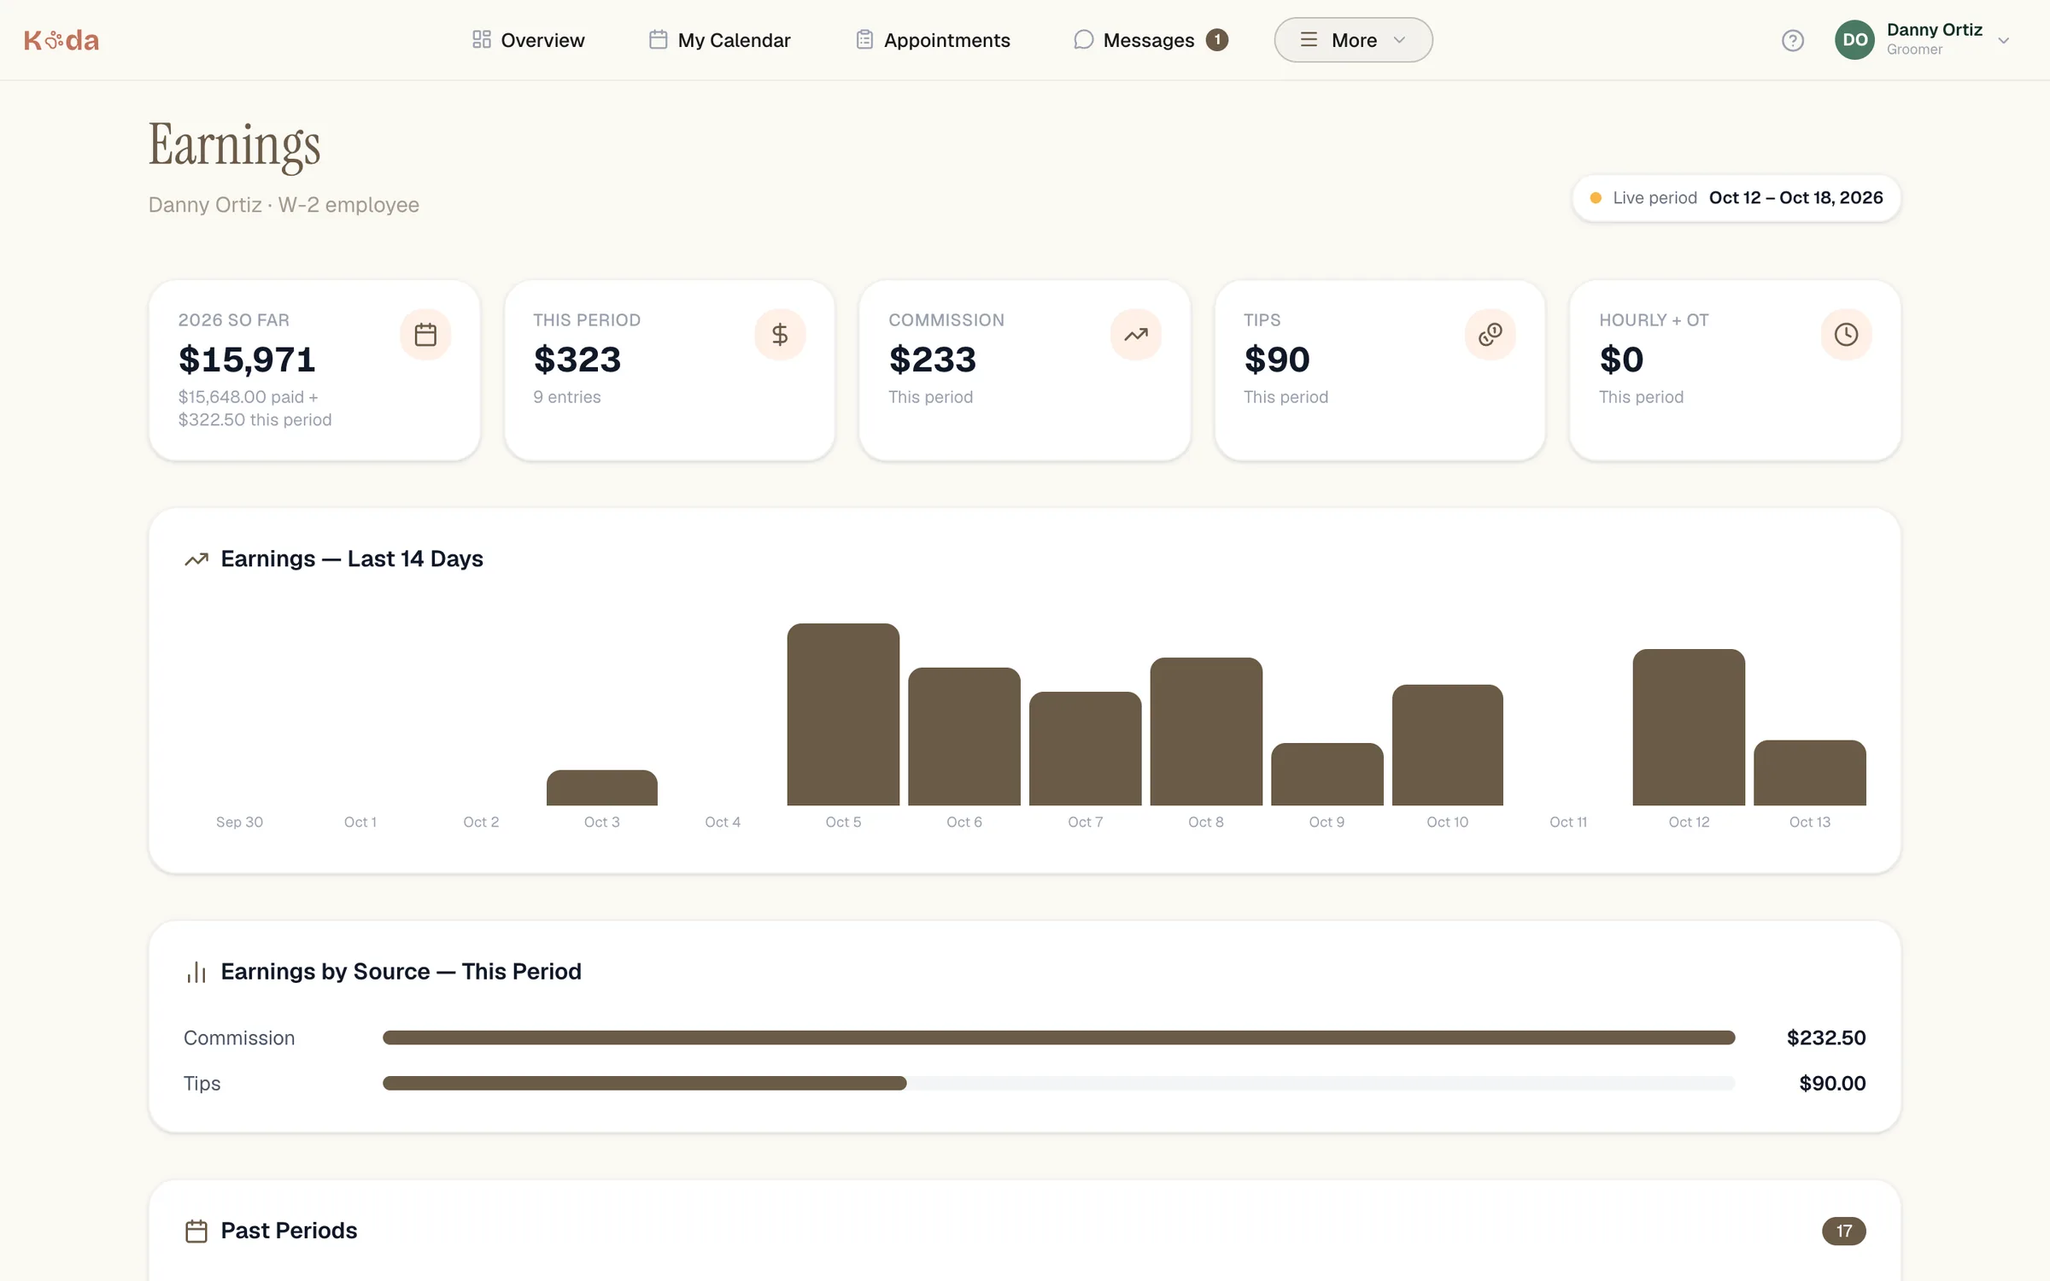The height and width of the screenshot is (1281, 2050).
Task: Click the coins icon in Tips card
Action: tap(1491, 335)
